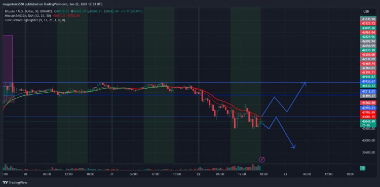The image size is (380, 187).
Task: Select the Bitcoin / U.S. Dollar symbol title
Action: (28, 11)
